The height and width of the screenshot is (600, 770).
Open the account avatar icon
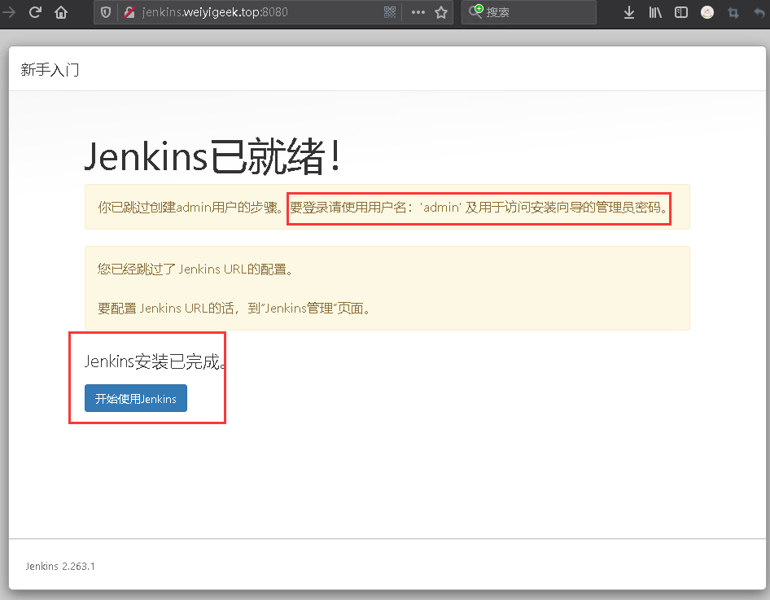point(707,12)
